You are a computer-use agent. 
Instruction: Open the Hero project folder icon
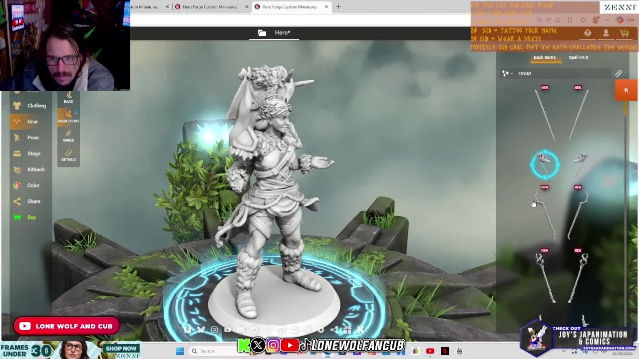pos(262,33)
